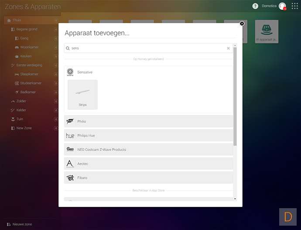301x230 pixels.
Task: Clear the search field text
Action: click(x=228, y=48)
